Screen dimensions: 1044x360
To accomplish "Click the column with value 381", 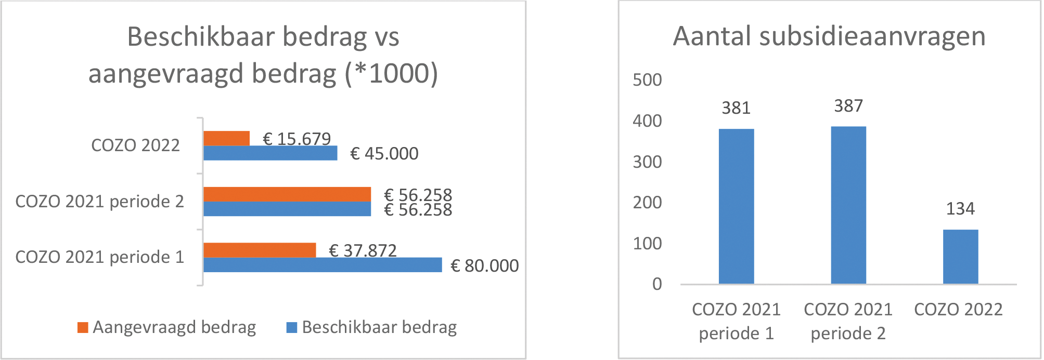I will tap(736, 206).
